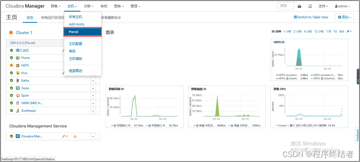Click the green health check next to Kafka

click(x=11, y=80)
